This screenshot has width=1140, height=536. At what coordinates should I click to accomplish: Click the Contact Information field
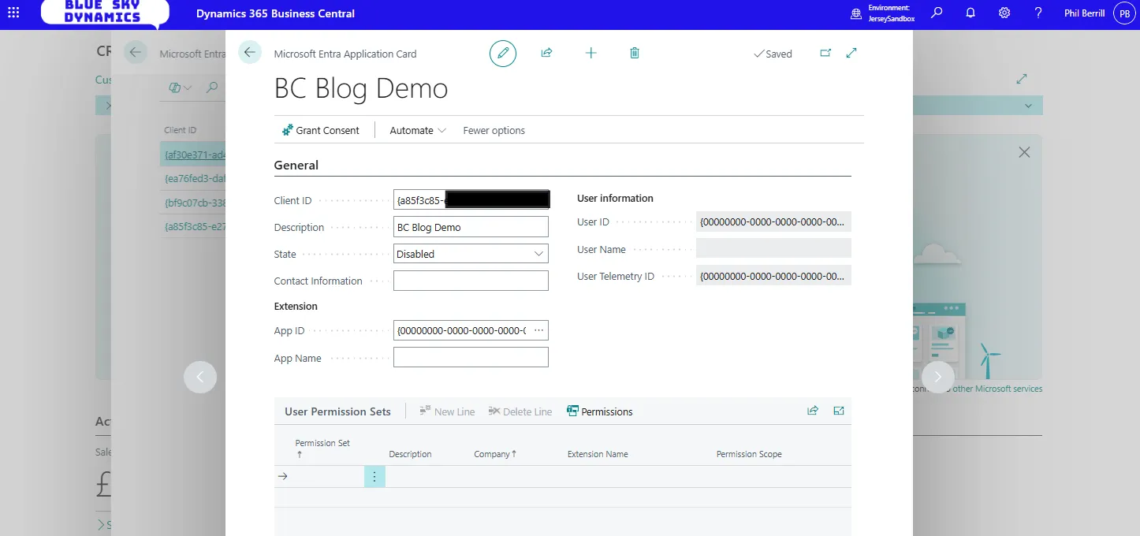[x=471, y=281]
